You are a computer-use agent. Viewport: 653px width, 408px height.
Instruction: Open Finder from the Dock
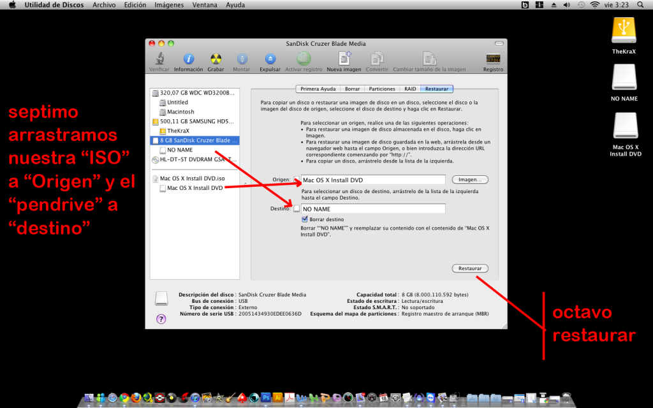pos(89,398)
